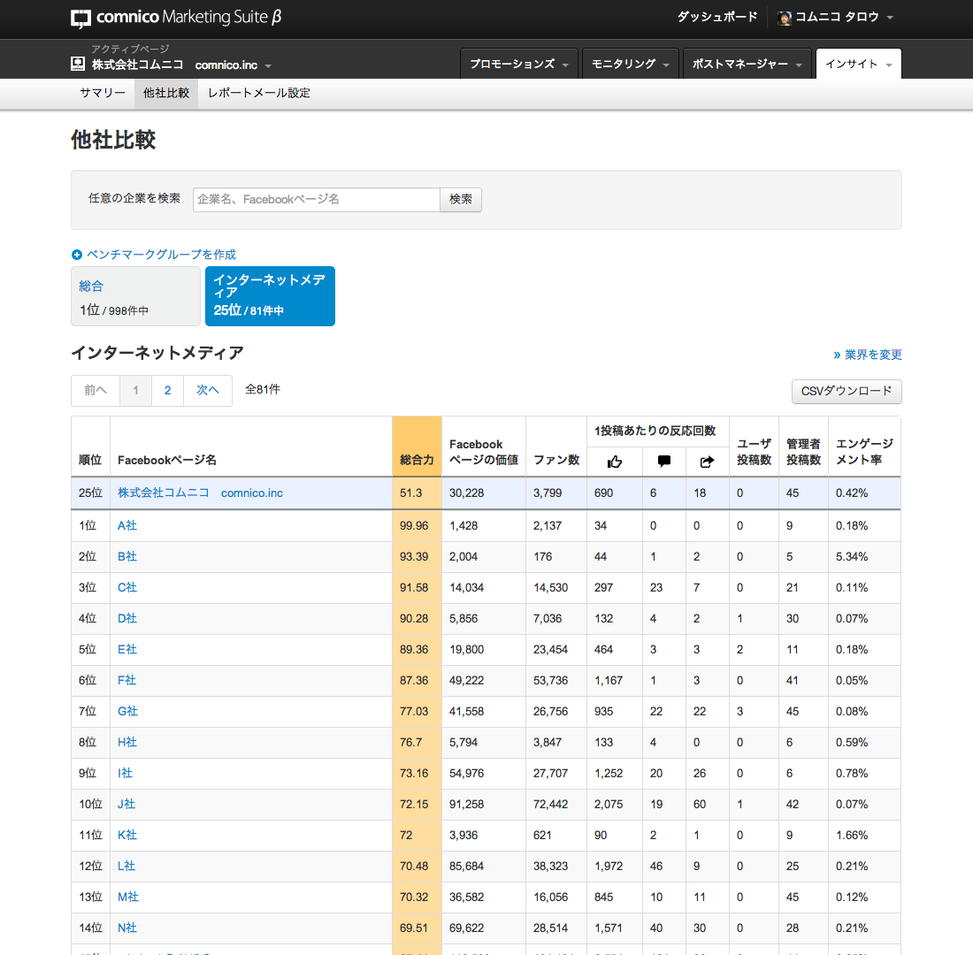973x955 pixels.
Task: Click the comnico Marketing Suite logo
Action: pyautogui.click(x=176, y=18)
